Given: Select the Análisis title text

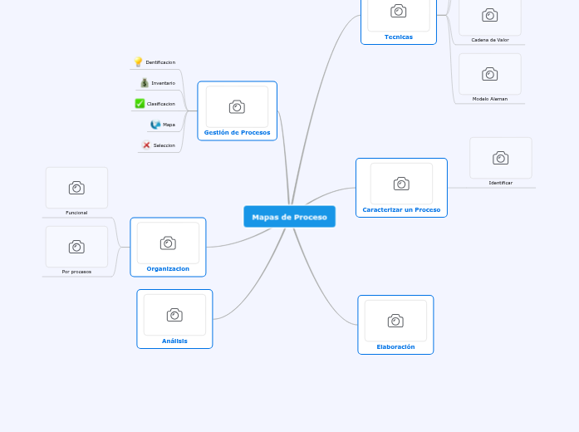Looking at the screenshot, I should tap(174, 341).
